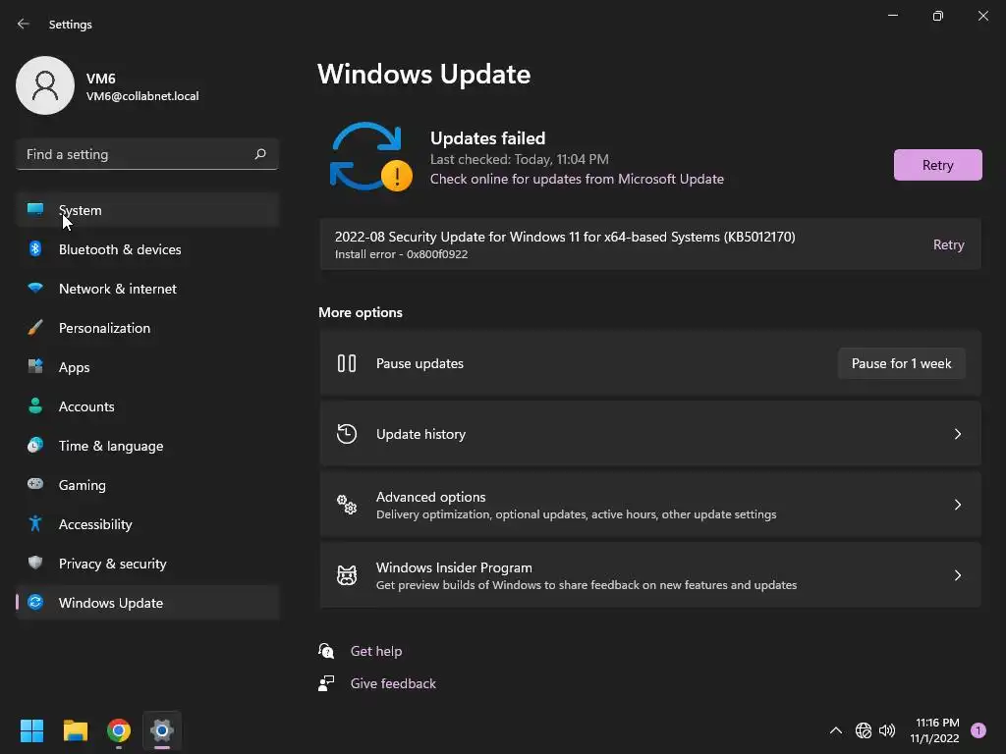Click the Advanced options gears icon

tap(347, 505)
